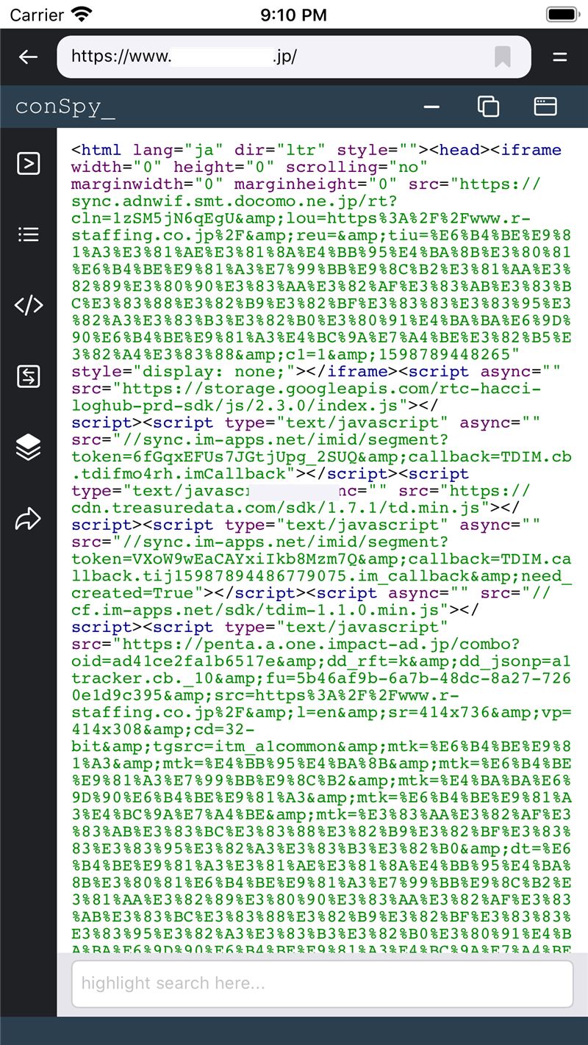Tap the back arrow in browser bar

pos(29,57)
